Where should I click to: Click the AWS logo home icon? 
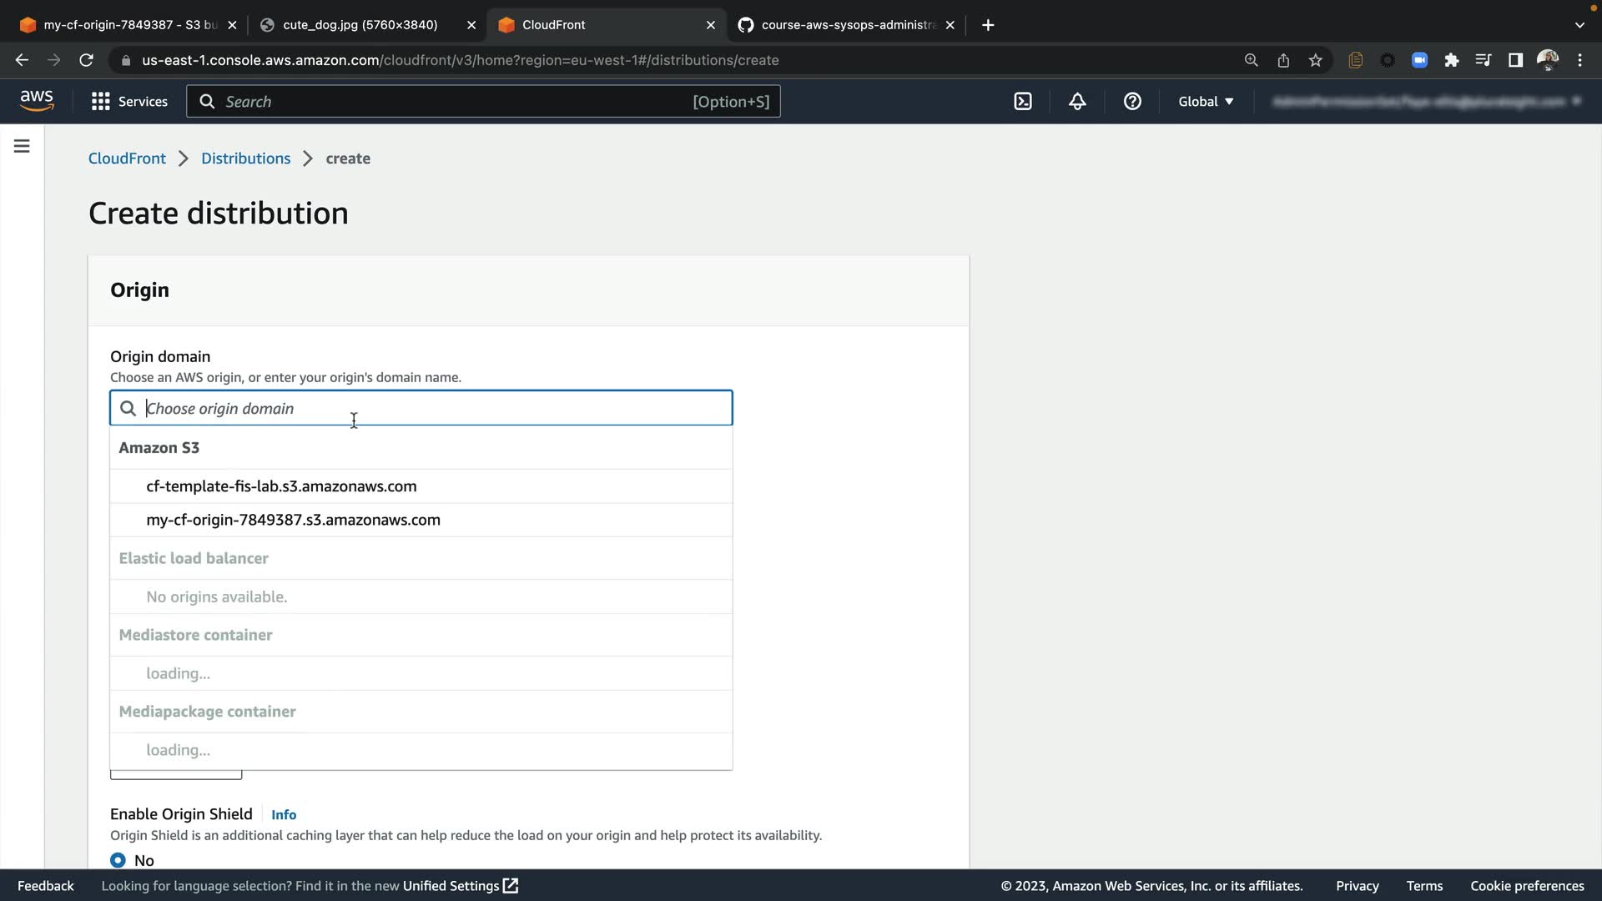click(x=37, y=101)
